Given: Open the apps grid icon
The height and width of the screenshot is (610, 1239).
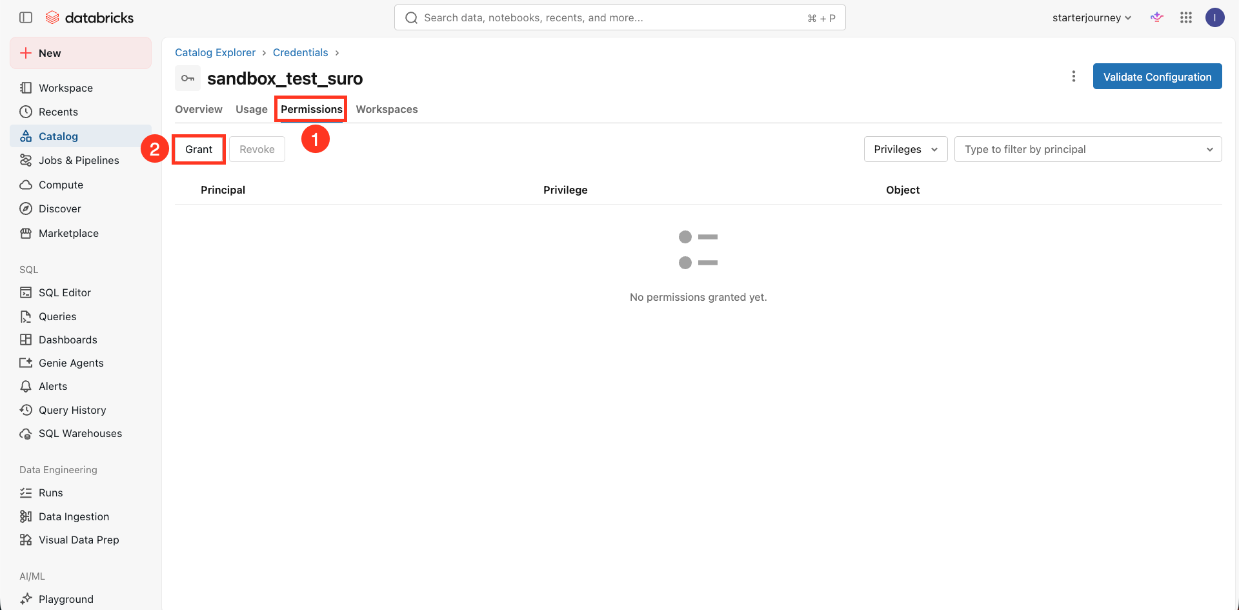Looking at the screenshot, I should click(x=1186, y=17).
